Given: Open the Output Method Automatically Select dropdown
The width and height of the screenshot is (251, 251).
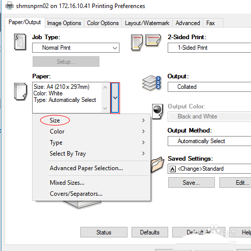Looking at the screenshot, I should point(209,141).
